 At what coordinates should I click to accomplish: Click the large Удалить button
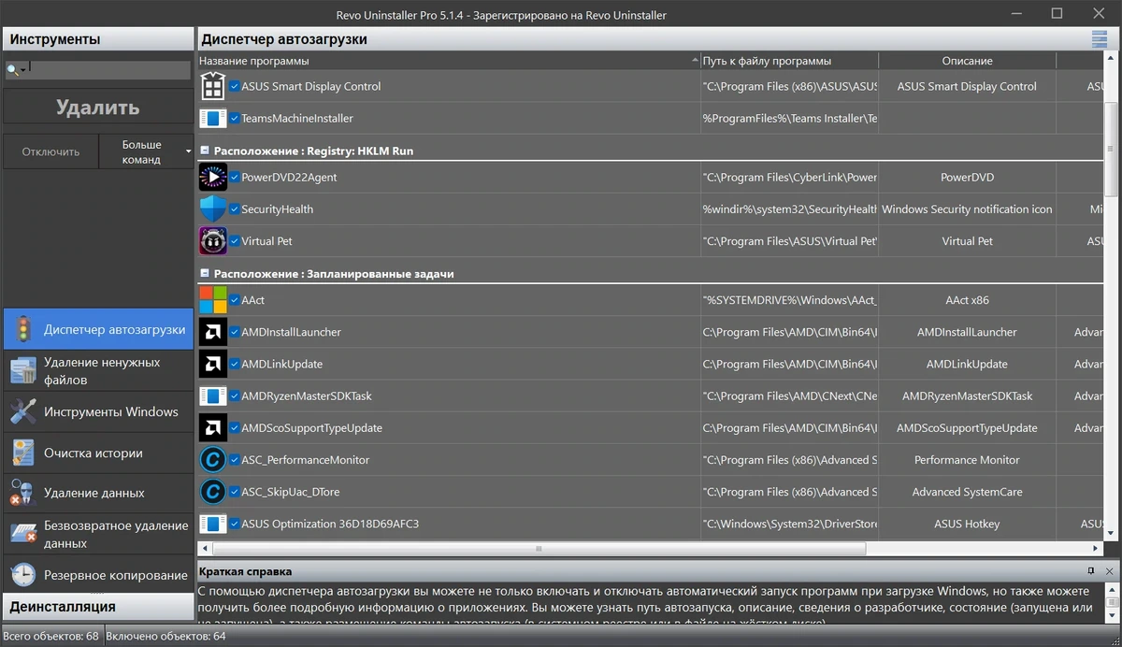97,108
